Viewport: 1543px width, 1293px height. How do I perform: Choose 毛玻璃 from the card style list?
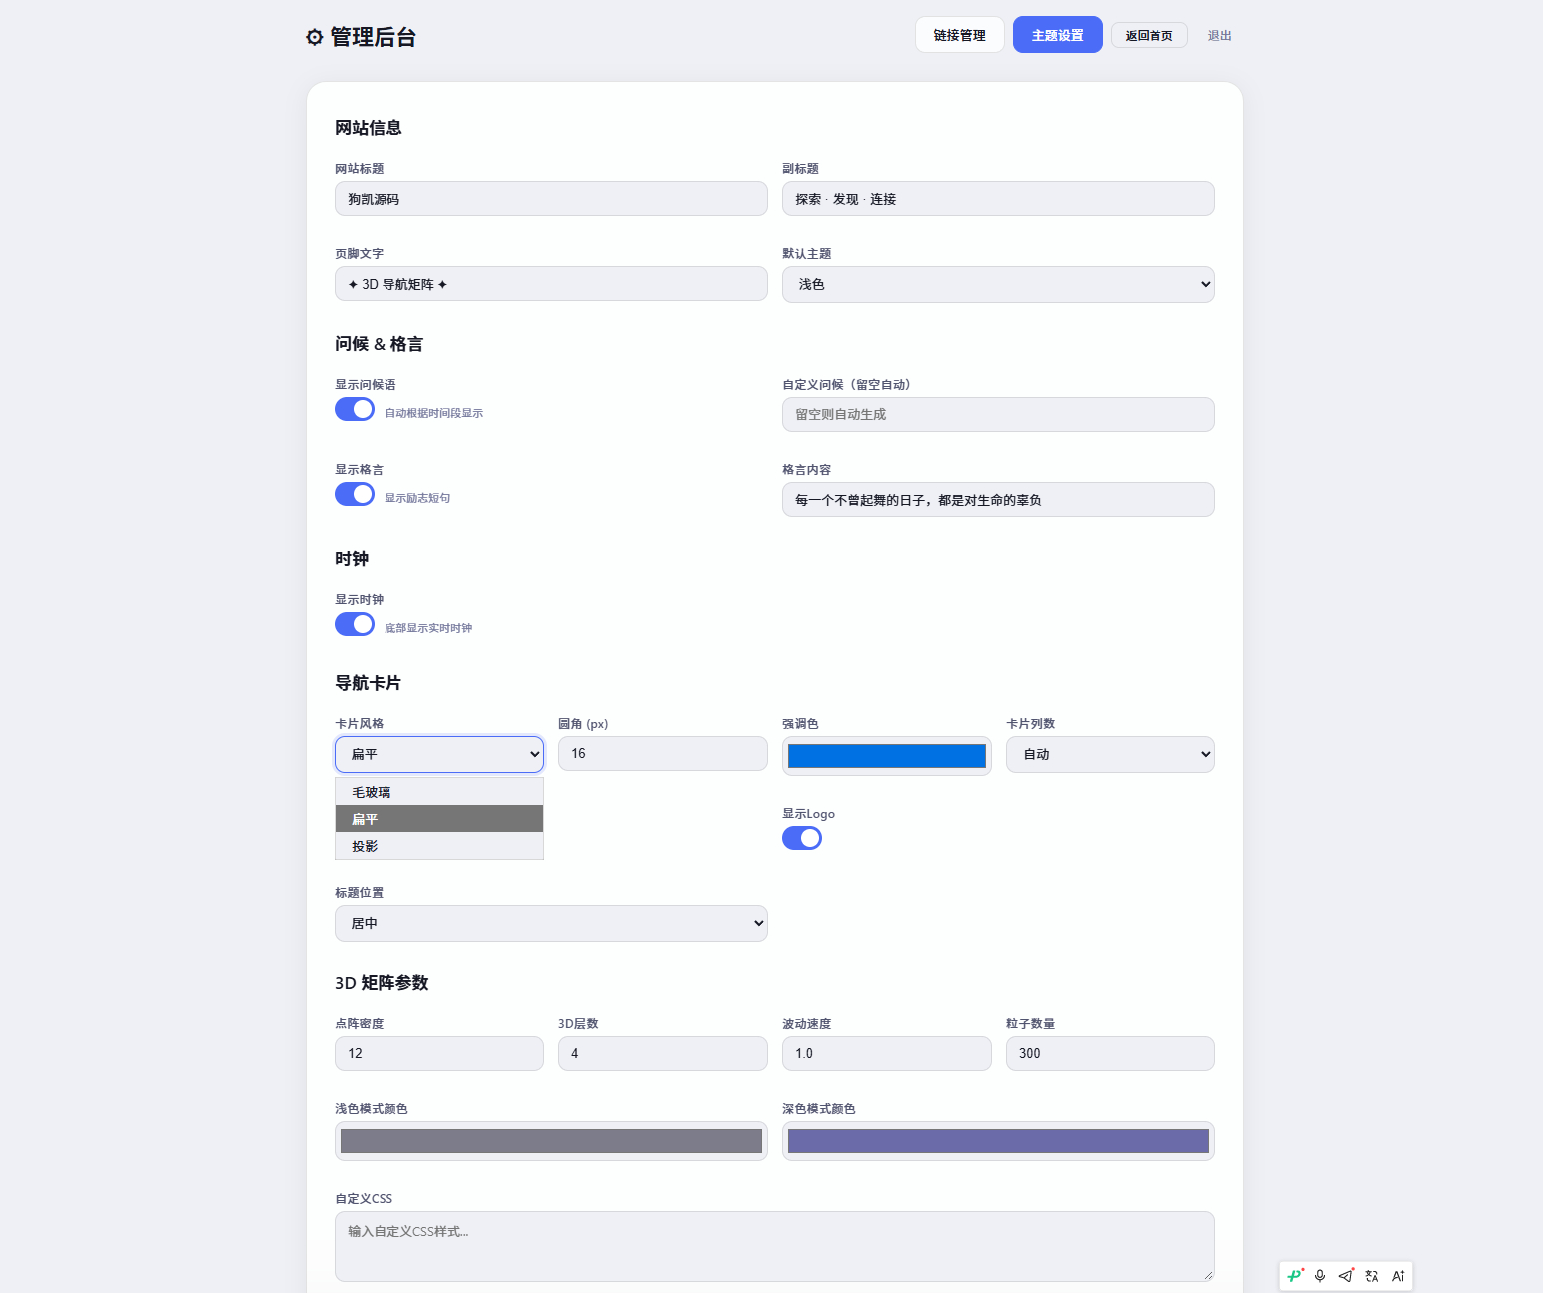(439, 792)
